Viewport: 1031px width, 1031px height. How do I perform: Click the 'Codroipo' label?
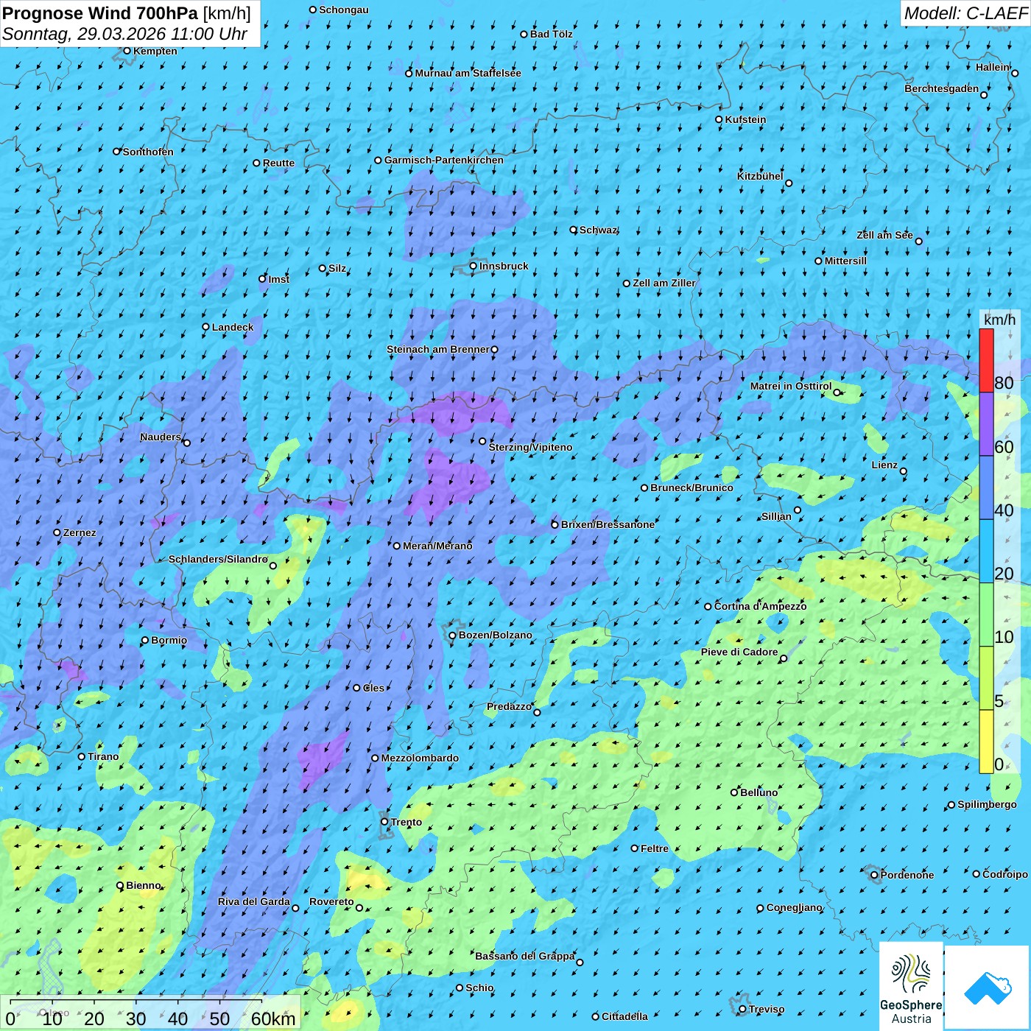point(1005,874)
